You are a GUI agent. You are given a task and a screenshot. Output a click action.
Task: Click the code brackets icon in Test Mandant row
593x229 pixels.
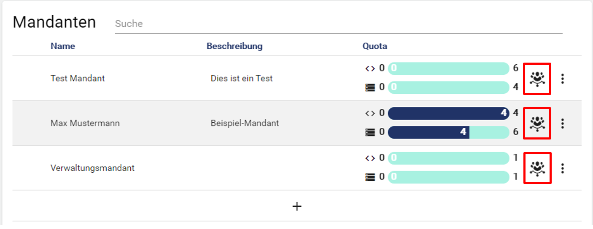click(x=370, y=68)
